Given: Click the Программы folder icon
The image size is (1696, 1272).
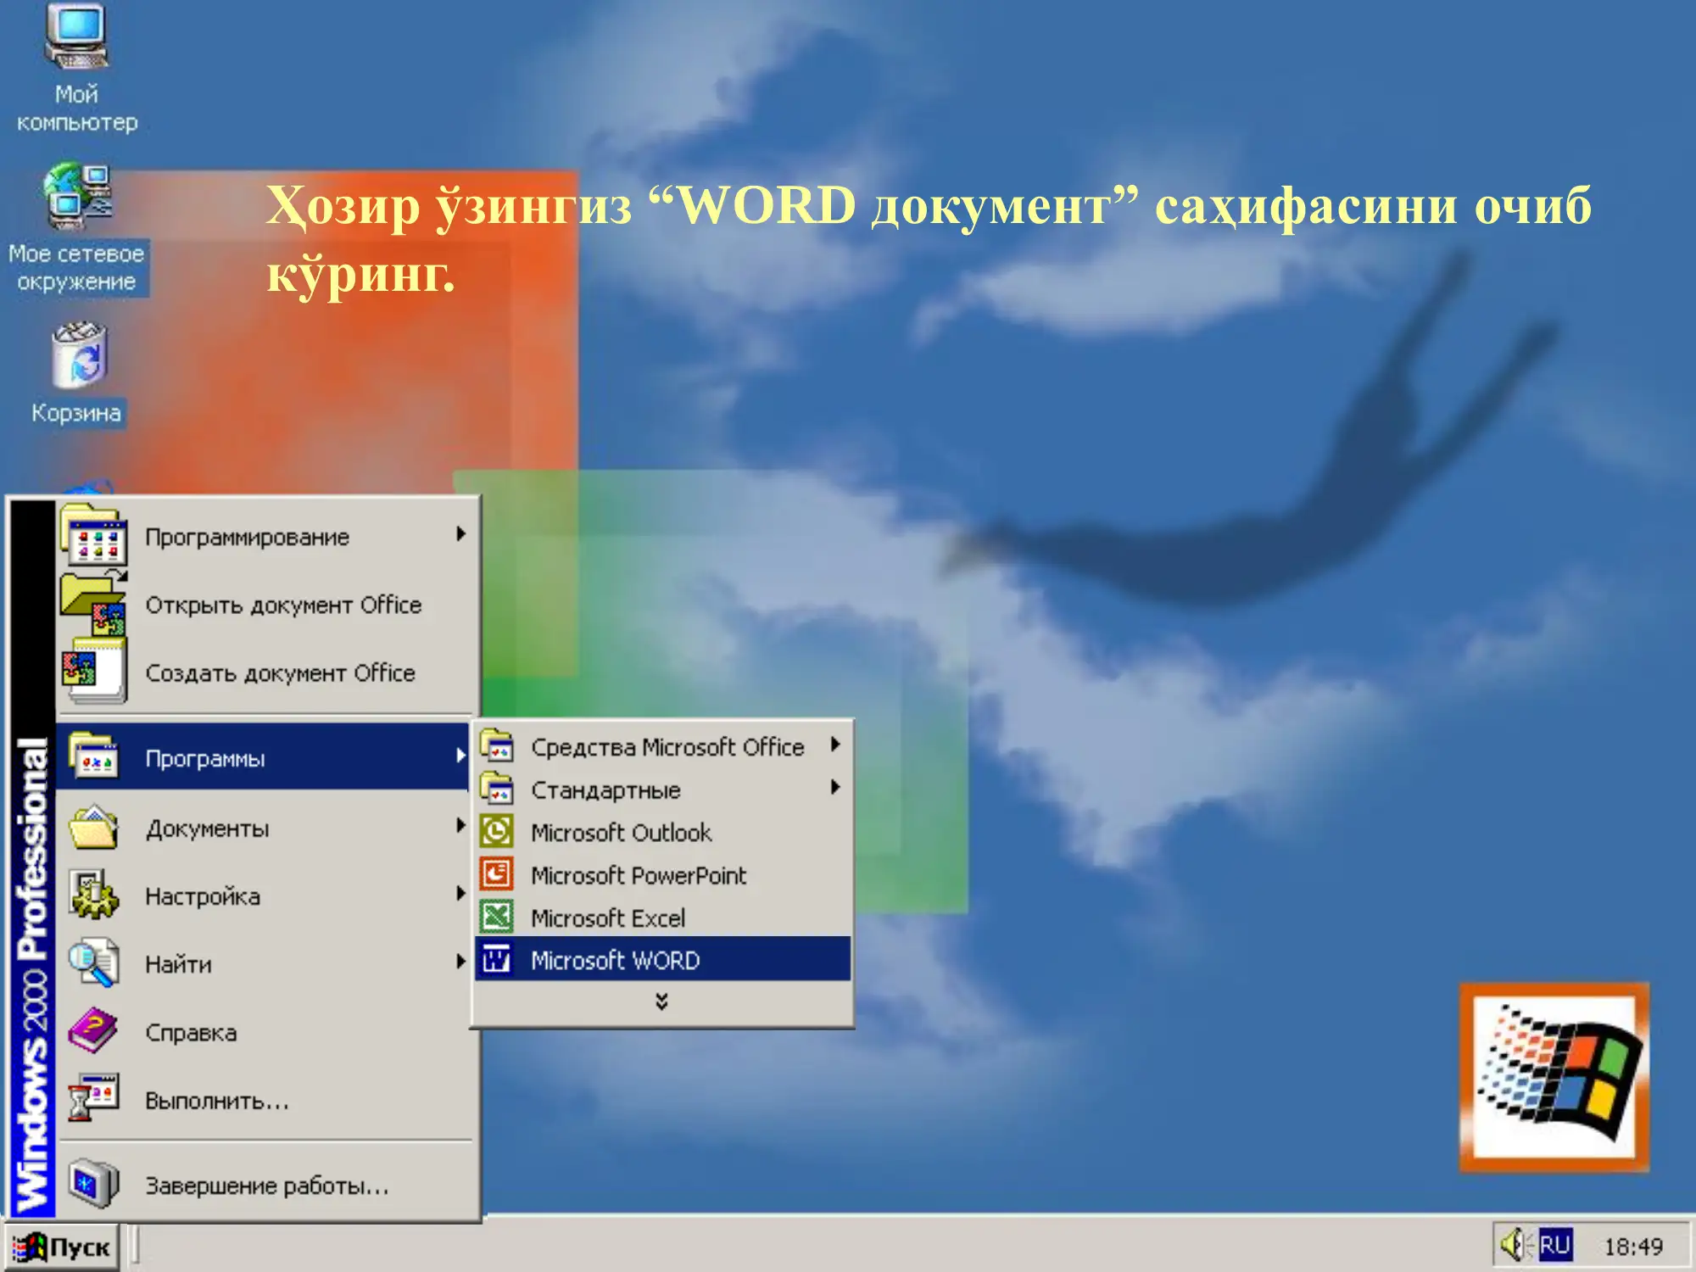Looking at the screenshot, I should coord(94,756).
